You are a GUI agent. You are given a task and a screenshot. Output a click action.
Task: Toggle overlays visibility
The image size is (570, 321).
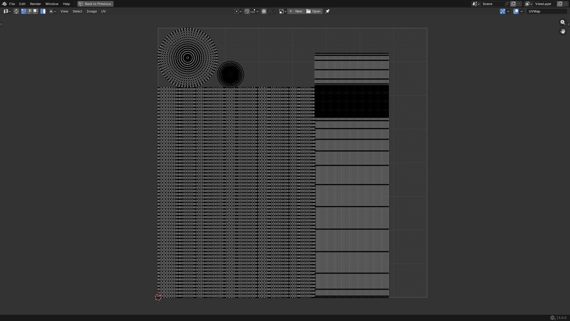coord(516,11)
